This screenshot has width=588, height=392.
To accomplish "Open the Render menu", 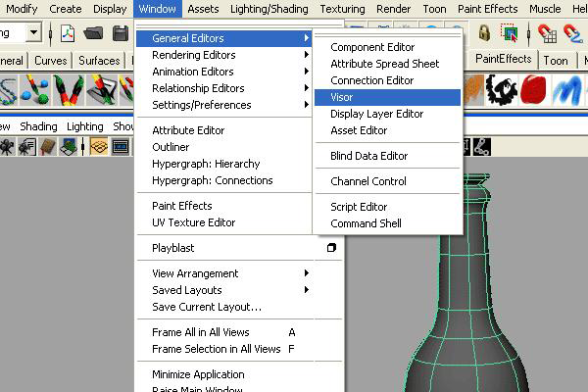I will click(393, 9).
